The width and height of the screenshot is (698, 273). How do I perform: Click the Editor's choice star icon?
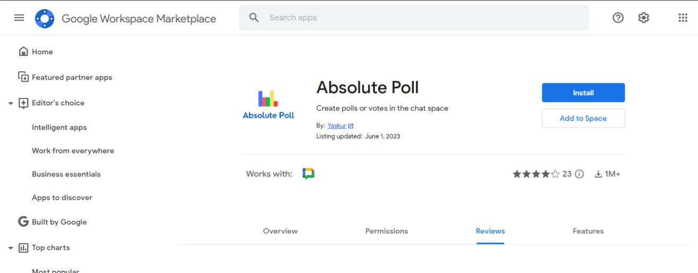(x=23, y=103)
